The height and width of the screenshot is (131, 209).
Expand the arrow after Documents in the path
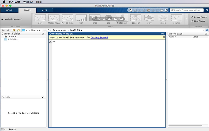tap(68, 30)
